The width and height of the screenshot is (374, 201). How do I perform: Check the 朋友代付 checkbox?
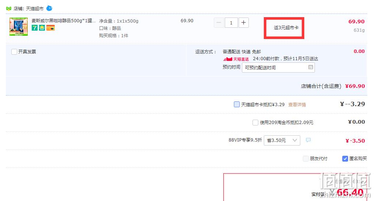[x=305, y=159]
